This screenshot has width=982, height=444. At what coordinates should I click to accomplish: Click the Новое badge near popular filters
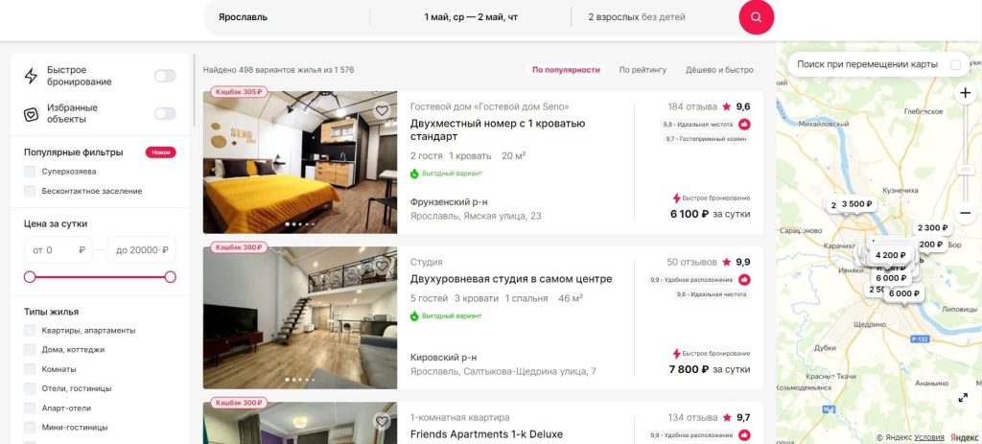(x=161, y=152)
